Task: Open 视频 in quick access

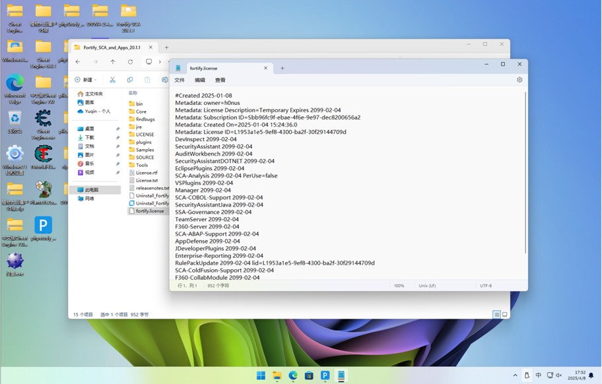Action: pos(90,173)
